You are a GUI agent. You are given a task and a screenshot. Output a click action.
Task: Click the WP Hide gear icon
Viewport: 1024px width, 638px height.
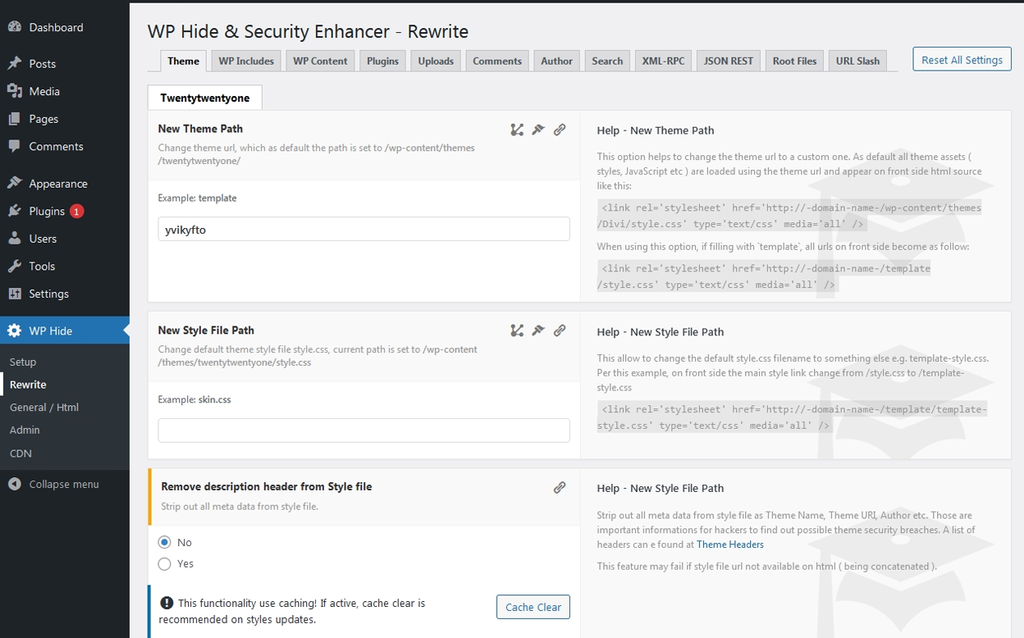coord(15,330)
